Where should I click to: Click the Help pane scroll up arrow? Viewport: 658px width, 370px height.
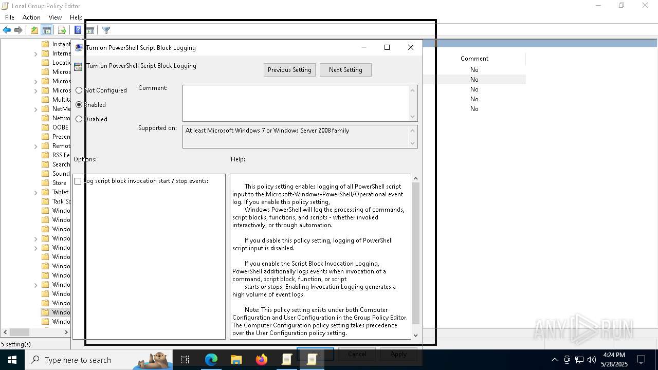pyautogui.click(x=415, y=178)
